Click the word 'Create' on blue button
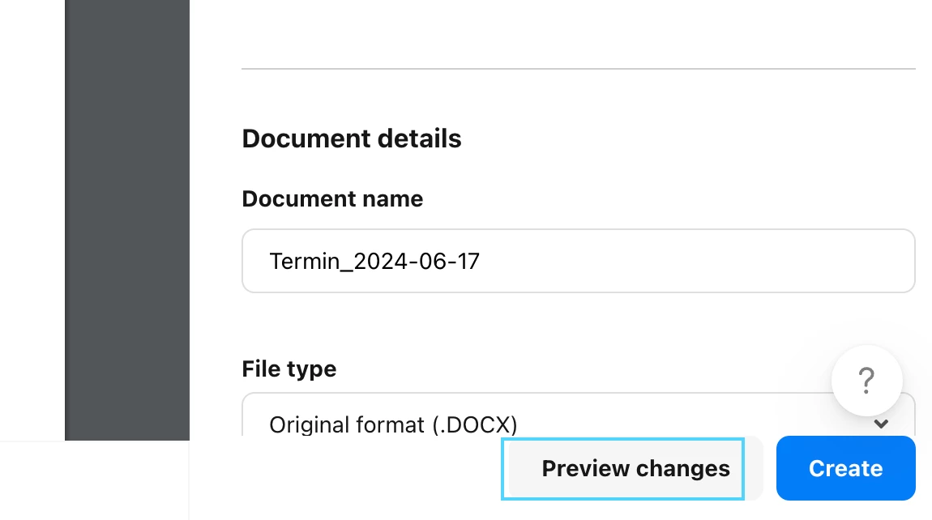Screen dimensions: 932x520 tap(845, 468)
